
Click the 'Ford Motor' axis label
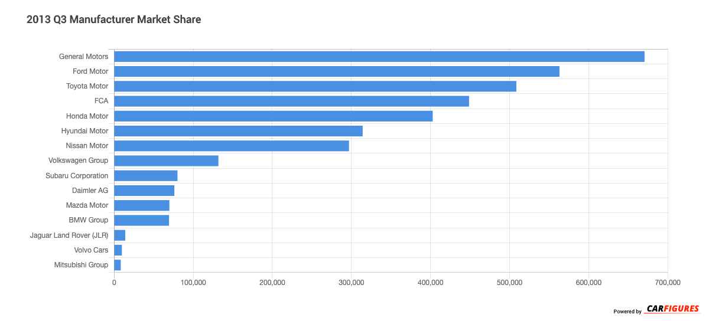[90, 71]
